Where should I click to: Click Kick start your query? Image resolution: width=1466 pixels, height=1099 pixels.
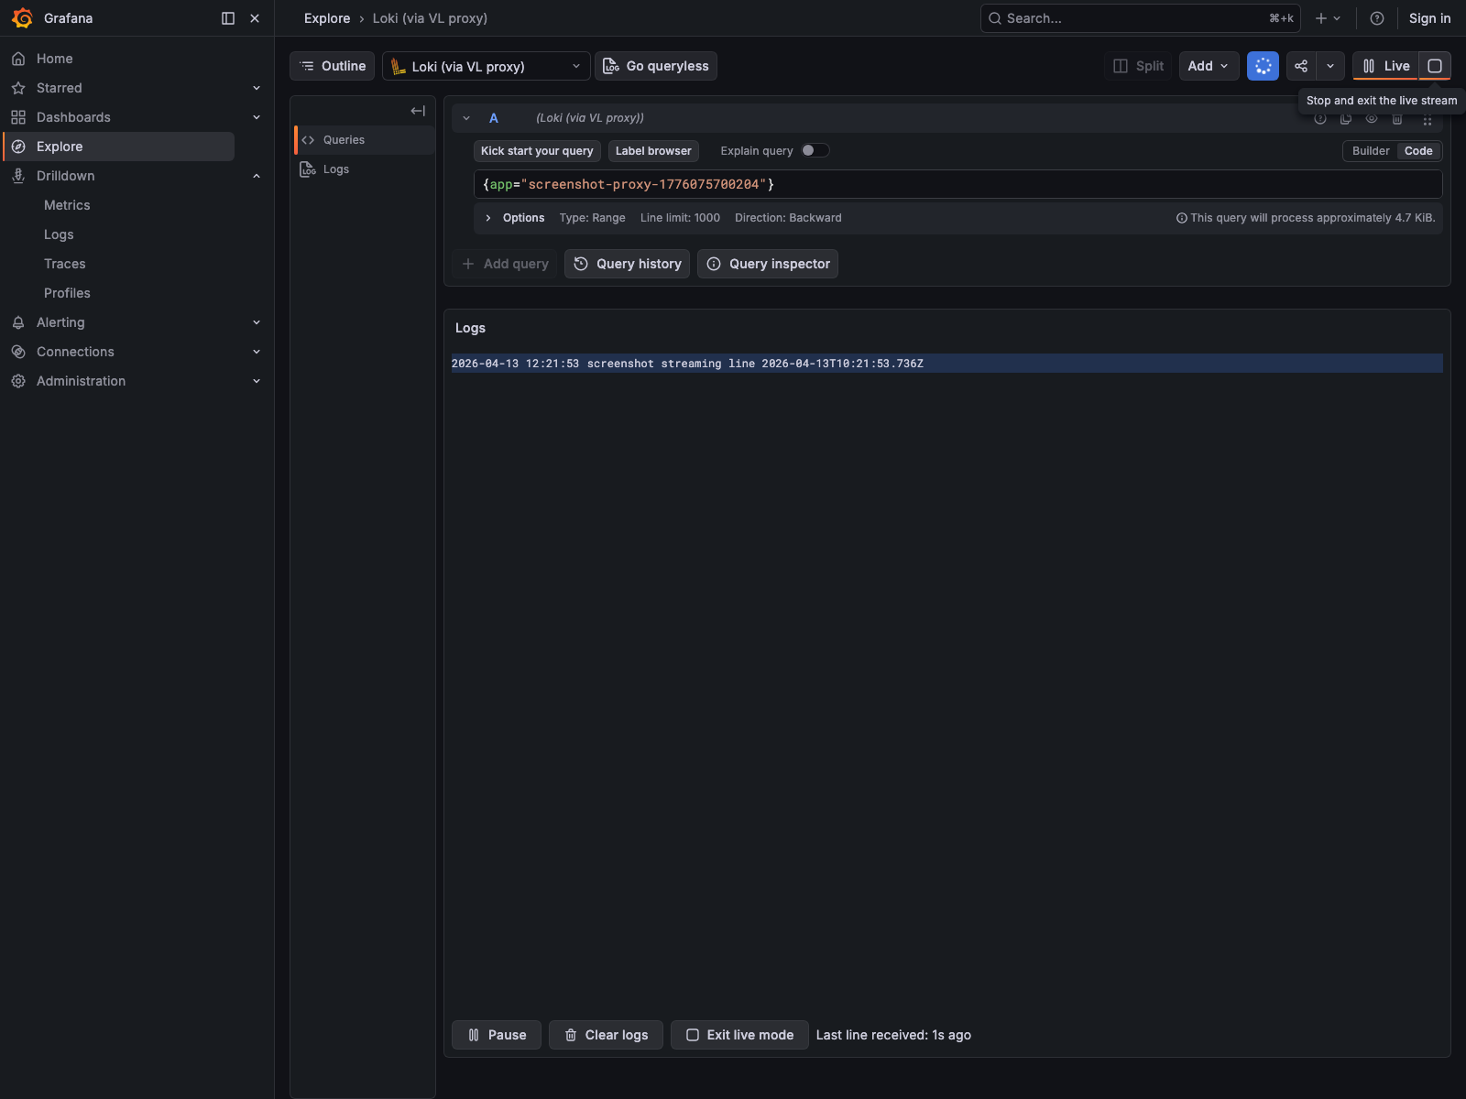pyautogui.click(x=537, y=151)
